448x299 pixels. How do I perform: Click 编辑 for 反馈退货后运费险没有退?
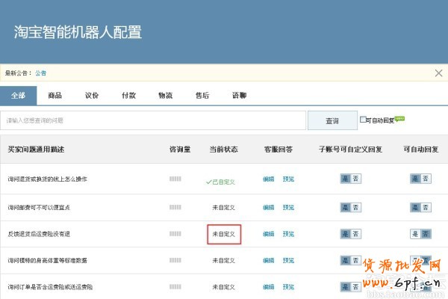pos(269,234)
